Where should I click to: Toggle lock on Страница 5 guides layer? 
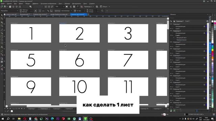tap(204, 58)
